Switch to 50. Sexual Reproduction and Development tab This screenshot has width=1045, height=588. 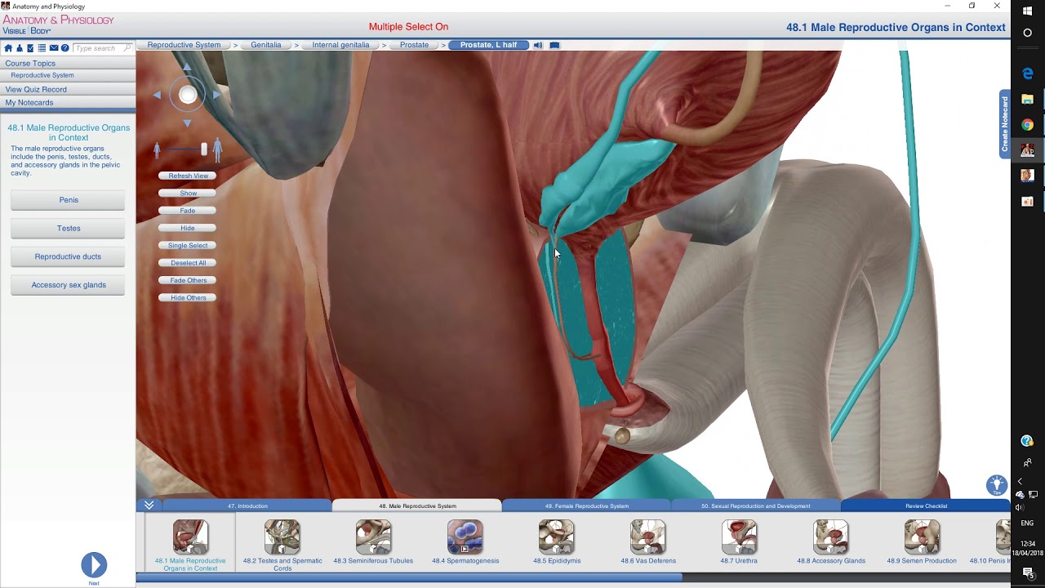pyautogui.click(x=756, y=506)
